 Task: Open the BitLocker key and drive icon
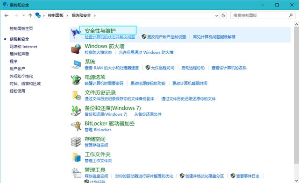click(76, 126)
